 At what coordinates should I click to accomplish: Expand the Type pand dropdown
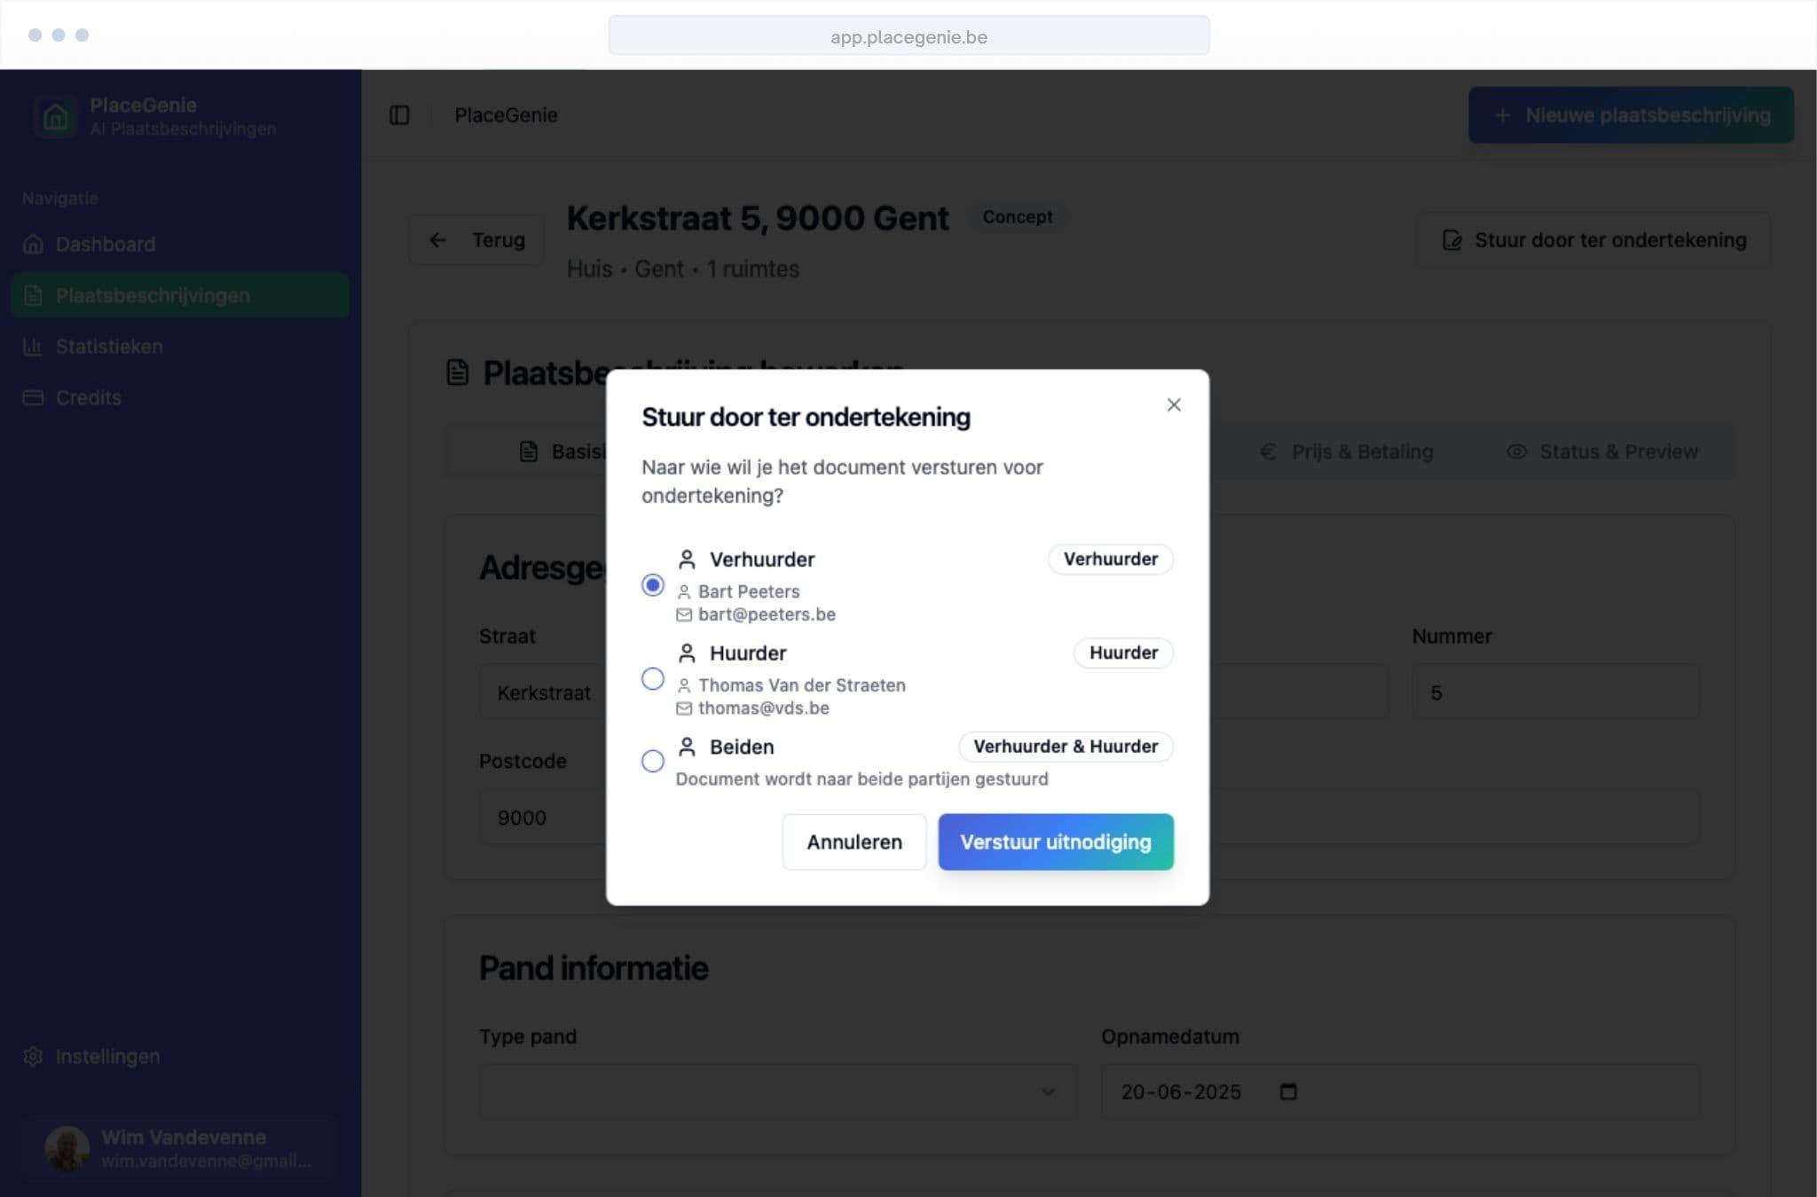click(x=776, y=1091)
